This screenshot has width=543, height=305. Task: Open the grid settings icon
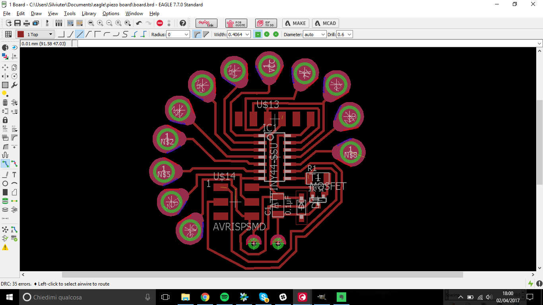(8, 35)
